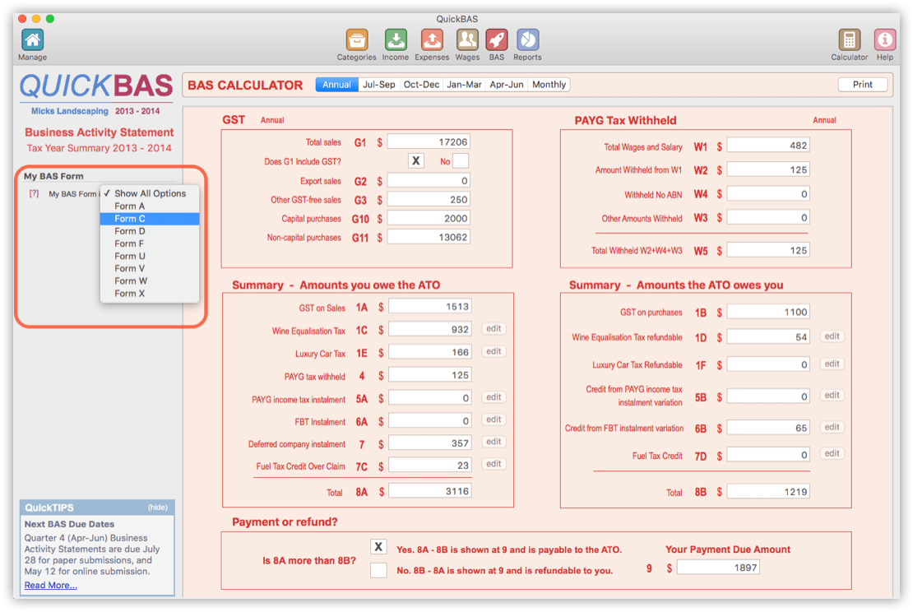Open the Help icon
The image size is (913, 612).
(x=884, y=40)
